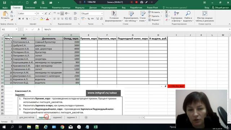Image resolution: width=231 pixels, height=130 pixels.
Task: Click the yellow fill color bucket
Action: point(42,19)
